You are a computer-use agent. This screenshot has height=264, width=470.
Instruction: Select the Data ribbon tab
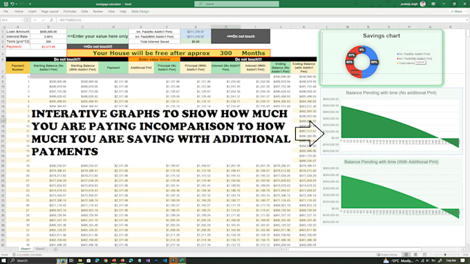(84, 11)
